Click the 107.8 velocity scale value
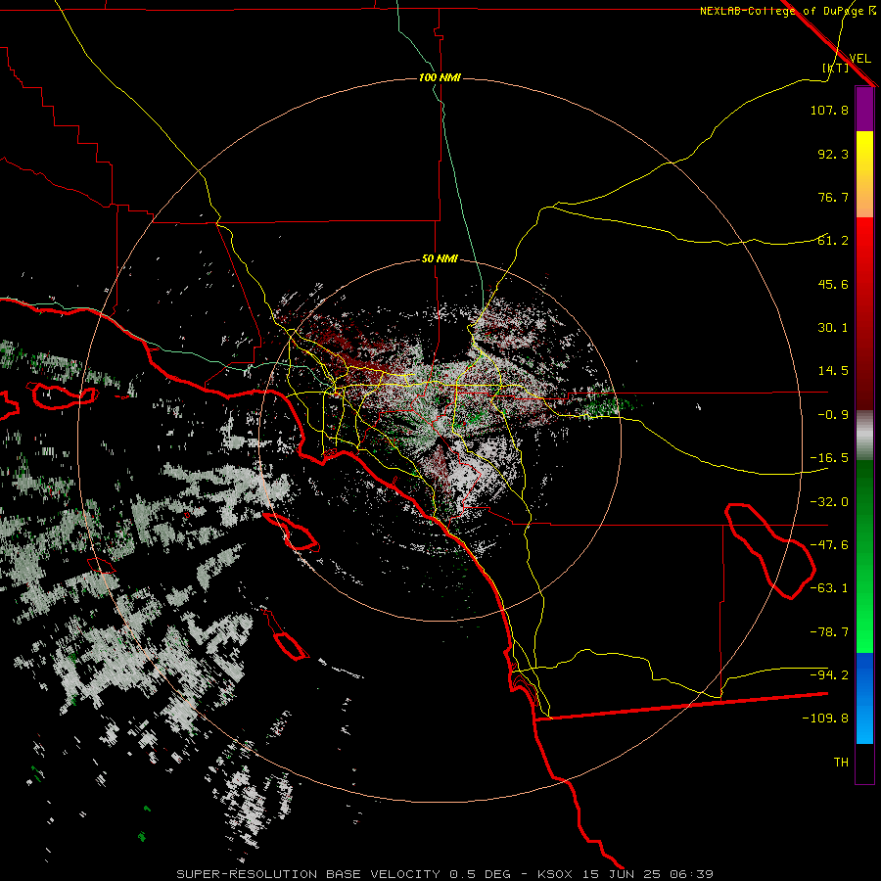881x881 pixels. [829, 110]
